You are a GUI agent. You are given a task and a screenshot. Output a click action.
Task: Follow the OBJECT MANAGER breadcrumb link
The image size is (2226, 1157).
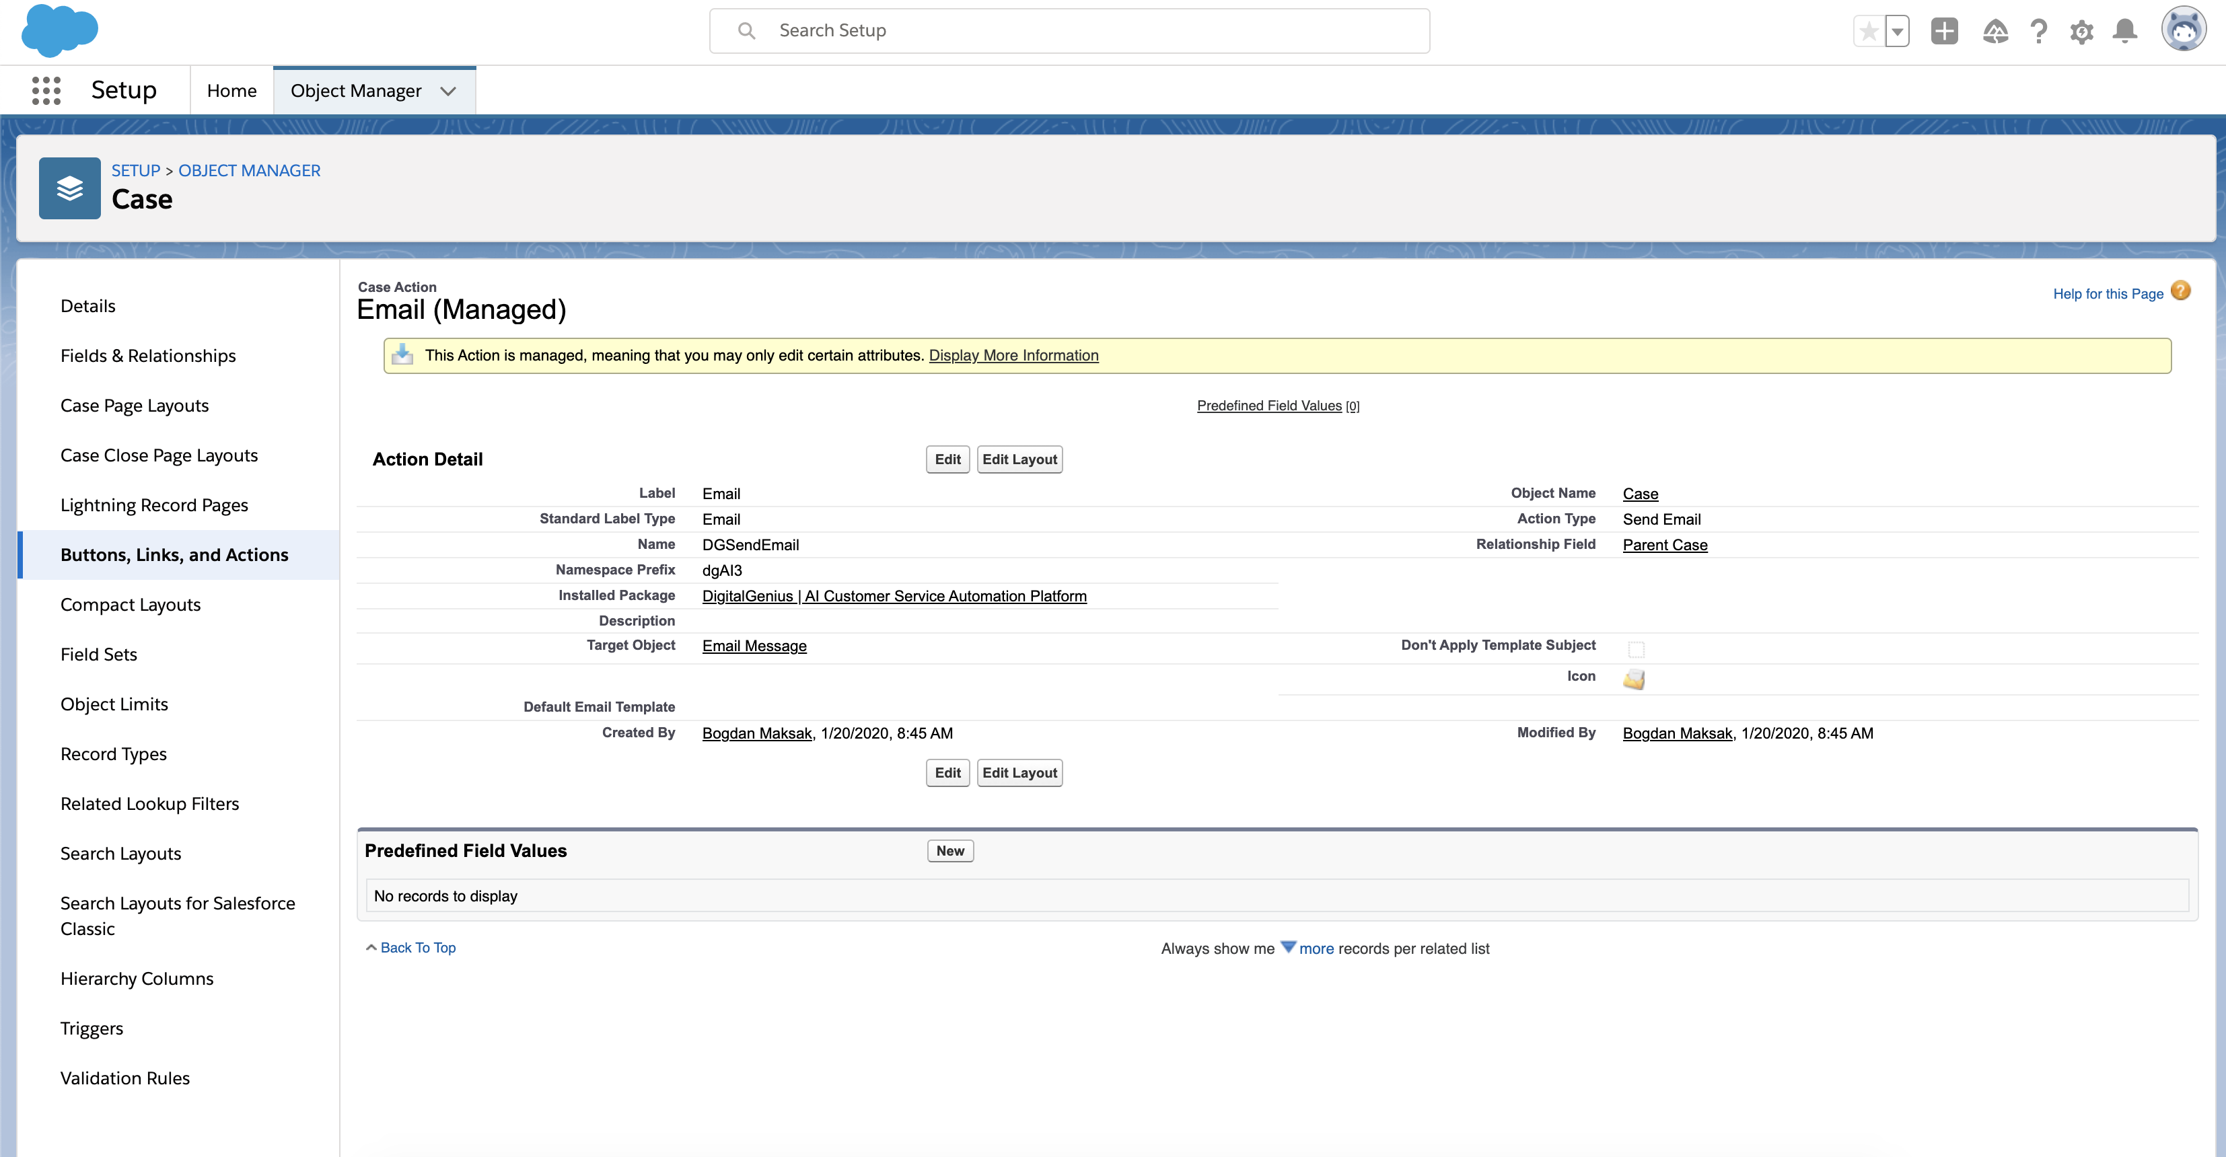(249, 170)
